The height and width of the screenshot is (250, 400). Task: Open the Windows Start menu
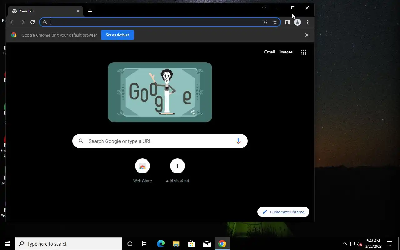tap(7, 244)
